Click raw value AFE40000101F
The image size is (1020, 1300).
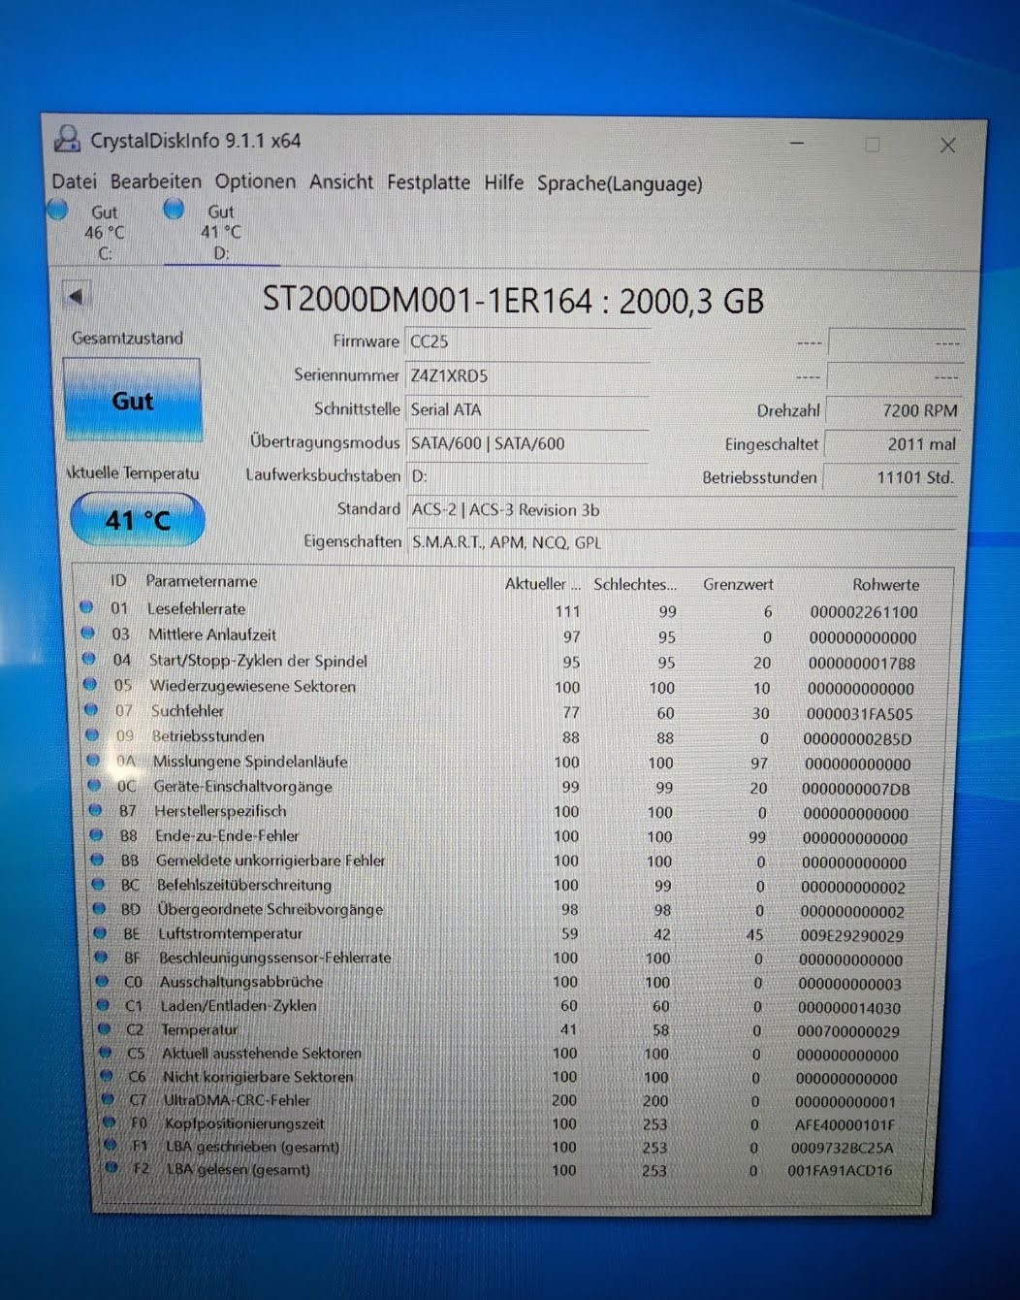click(x=845, y=1125)
